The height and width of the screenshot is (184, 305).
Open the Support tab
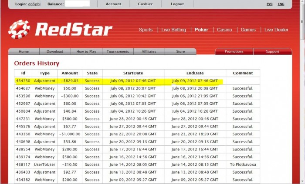point(272,51)
